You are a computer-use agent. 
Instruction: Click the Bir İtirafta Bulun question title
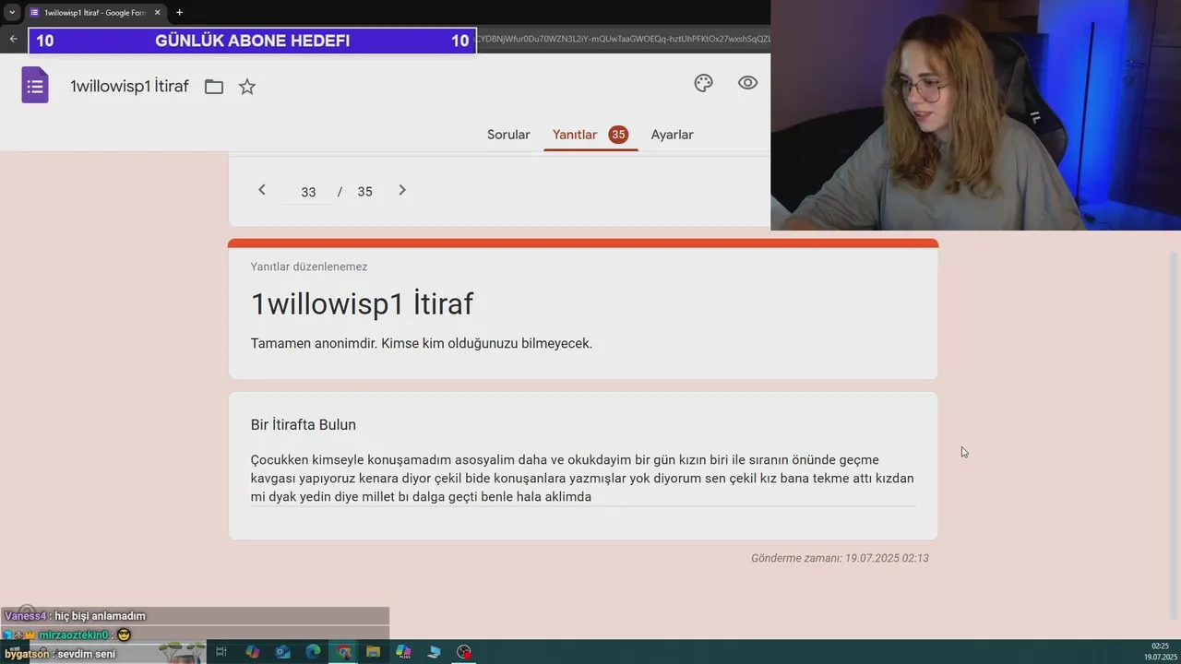[304, 425]
